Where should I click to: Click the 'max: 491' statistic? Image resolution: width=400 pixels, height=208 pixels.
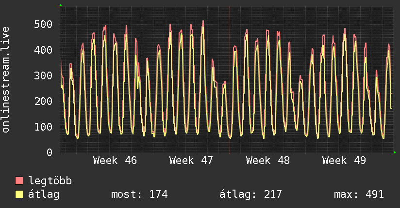(359, 194)
